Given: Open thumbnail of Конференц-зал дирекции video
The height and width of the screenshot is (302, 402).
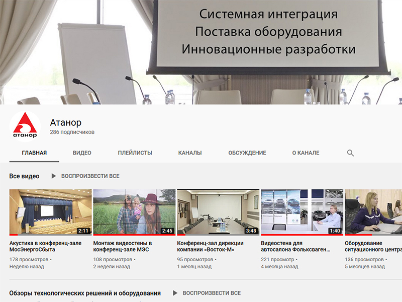Looking at the screenshot, I should pyautogui.click(x=218, y=212).
